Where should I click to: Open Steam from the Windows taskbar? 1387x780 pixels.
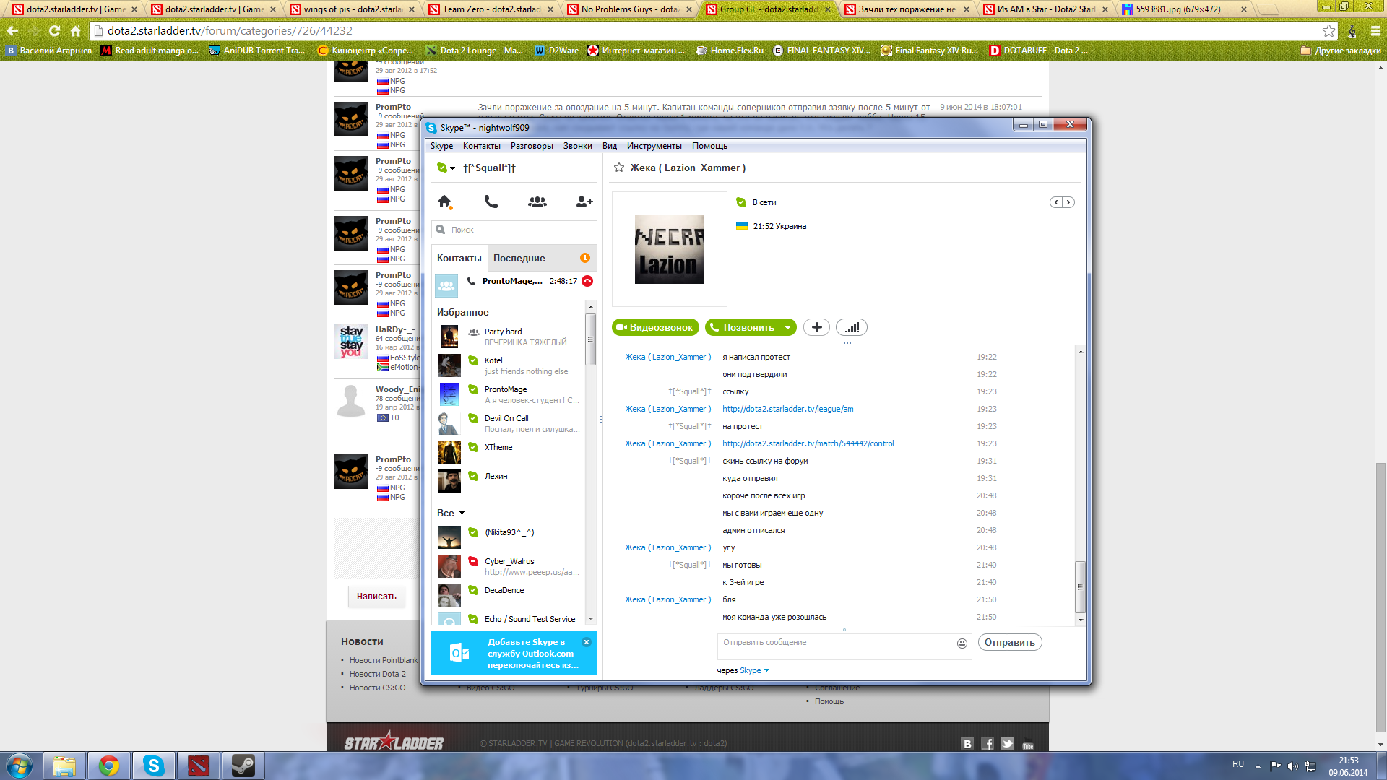243,766
